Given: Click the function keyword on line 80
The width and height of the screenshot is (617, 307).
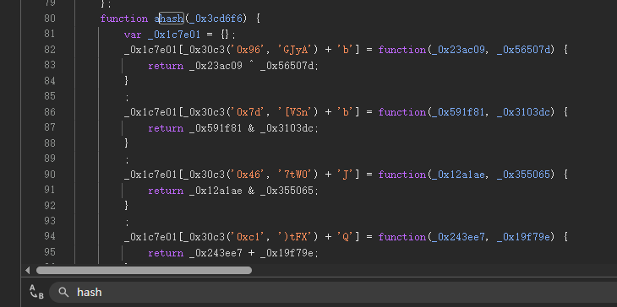Looking at the screenshot, I should [124, 19].
